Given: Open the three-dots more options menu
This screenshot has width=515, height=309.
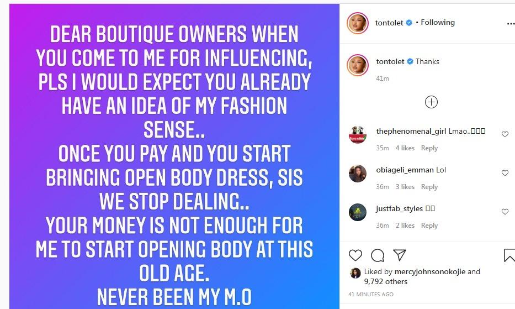Looking at the screenshot, I should pos(510,24).
